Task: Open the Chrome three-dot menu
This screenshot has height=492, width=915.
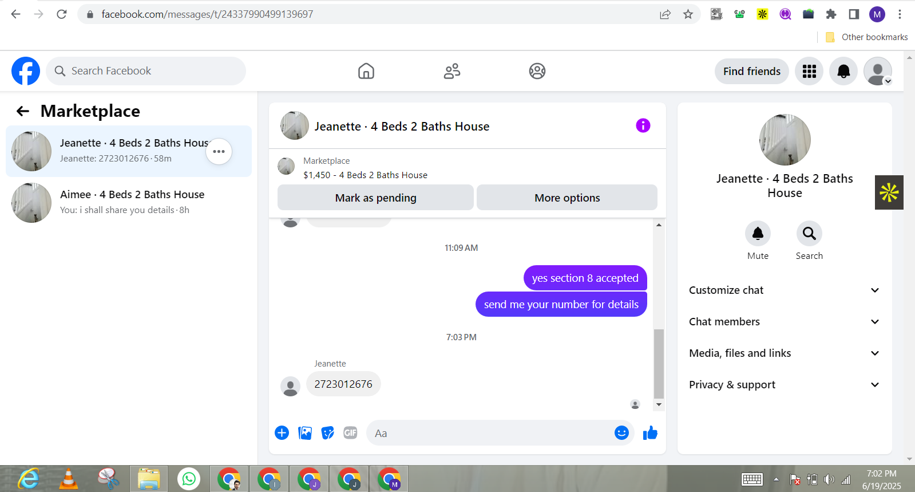Action: point(900,14)
